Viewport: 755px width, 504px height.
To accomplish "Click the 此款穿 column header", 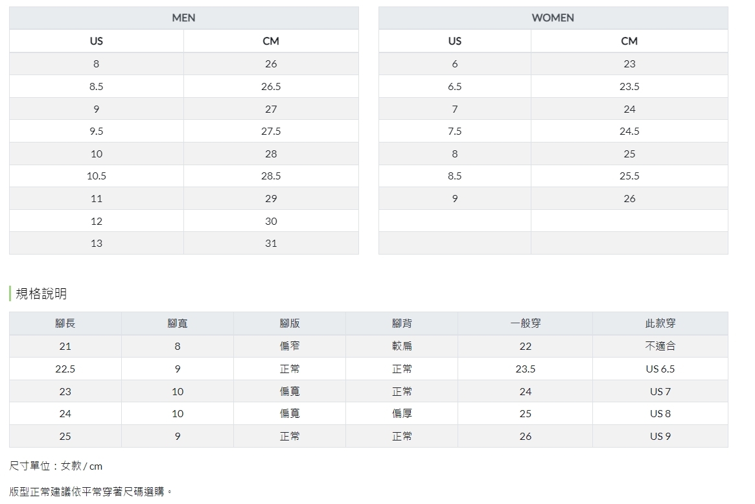I will coord(660,323).
